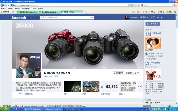Open the 安全性(S) command bar menu
Screen dimensions: 178x111
[162, 12]
